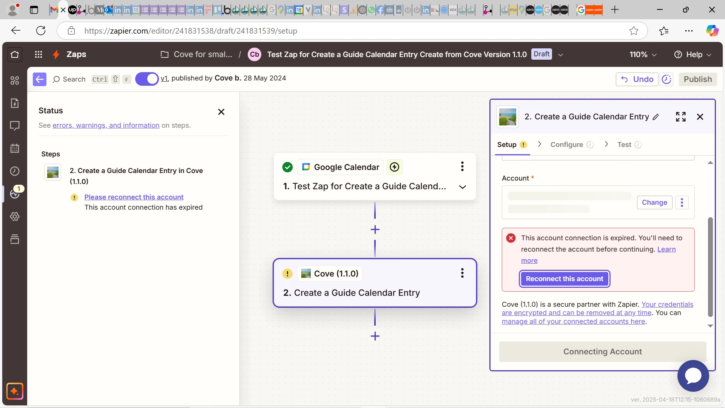The height and width of the screenshot is (408, 725).
Task: Switch to the Test tab
Action: pyautogui.click(x=629, y=145)
